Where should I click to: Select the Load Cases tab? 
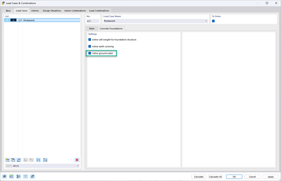[x=22, y=11]
